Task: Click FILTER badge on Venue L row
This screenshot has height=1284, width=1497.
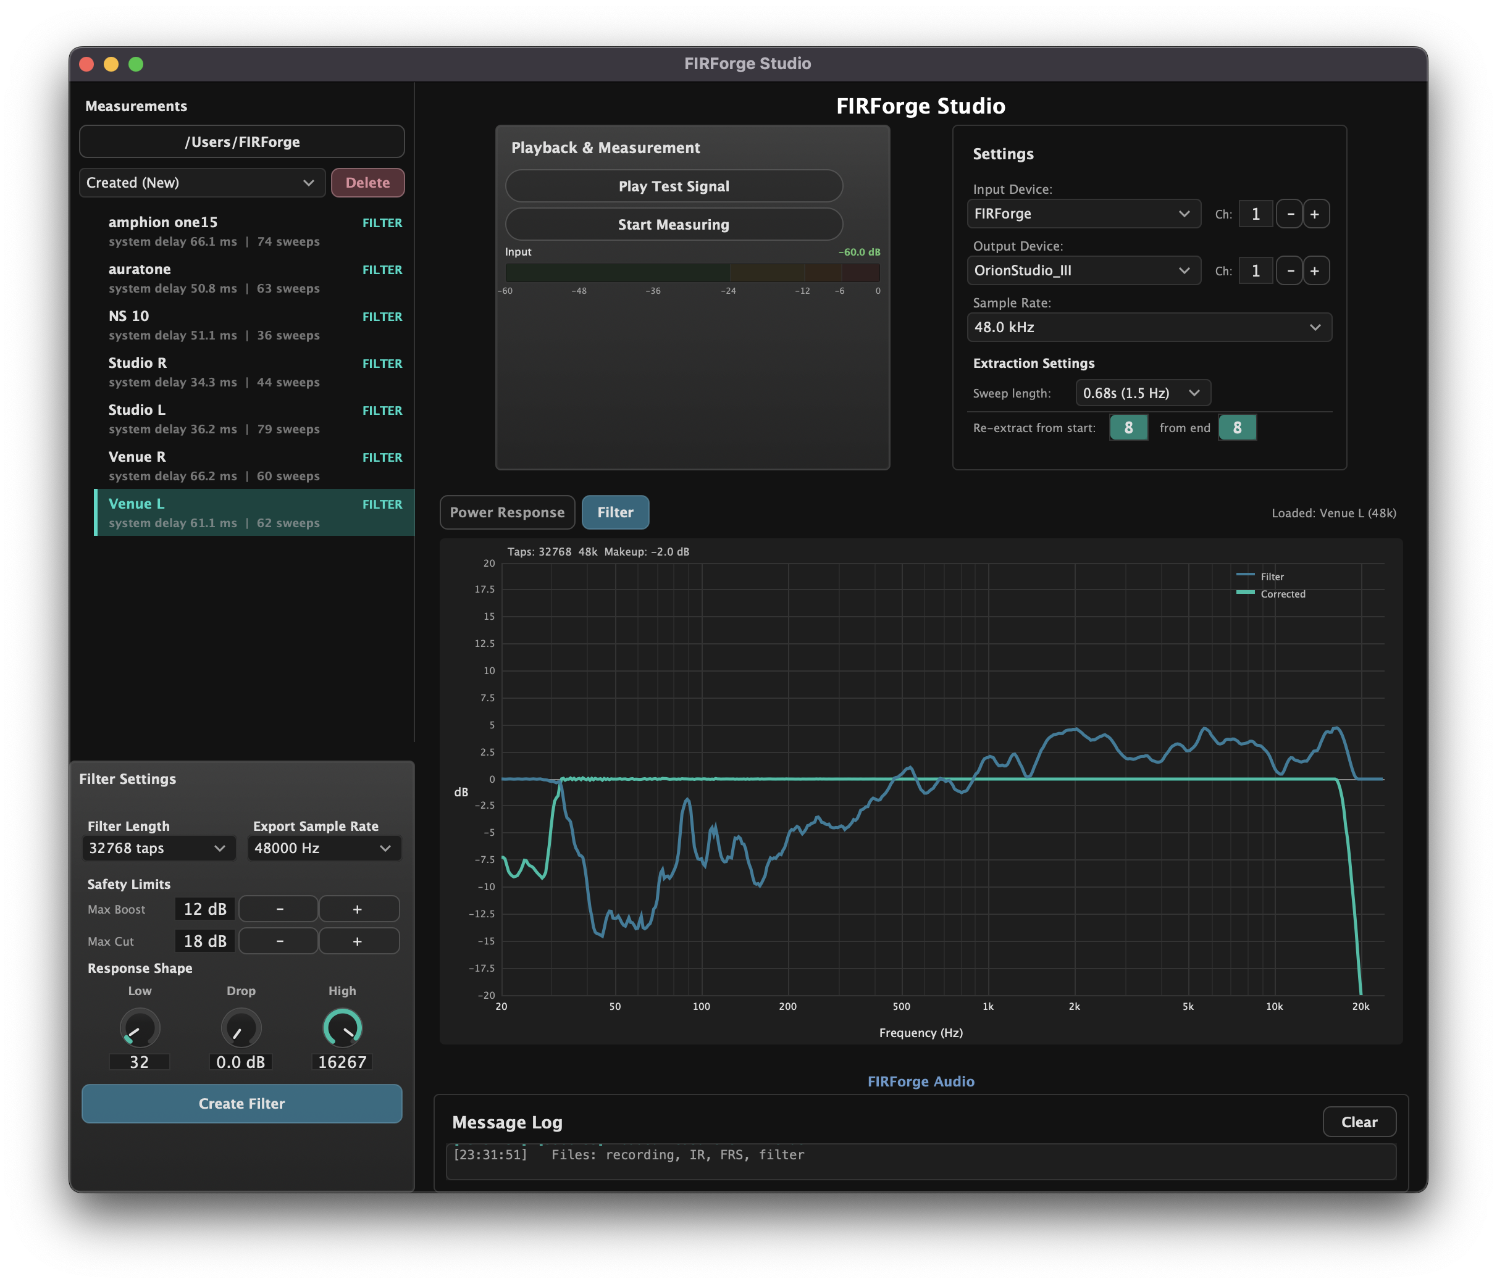Action: (x=382, y=504)
